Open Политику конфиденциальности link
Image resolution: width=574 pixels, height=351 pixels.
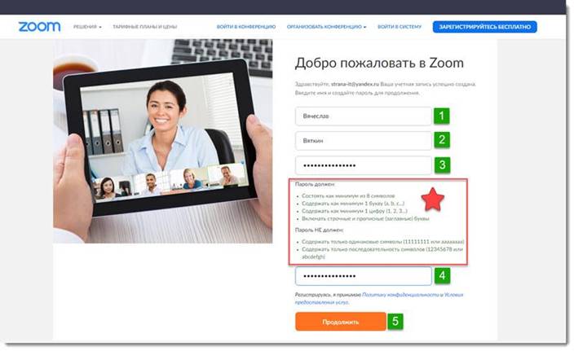pyautogui.click(x=400, y=294)
